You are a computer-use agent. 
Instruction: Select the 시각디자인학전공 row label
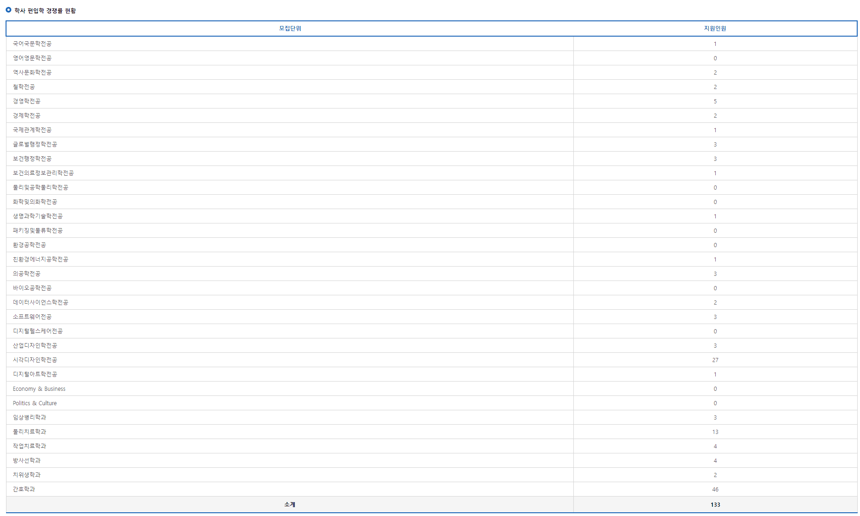(x=35, y=360)
